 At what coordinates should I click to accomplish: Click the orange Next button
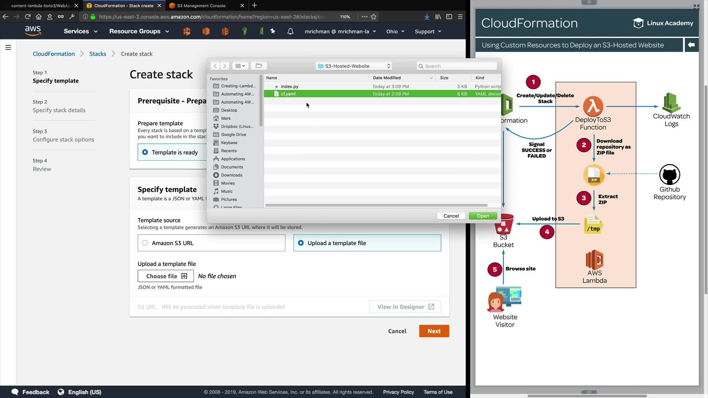[434, 331]
